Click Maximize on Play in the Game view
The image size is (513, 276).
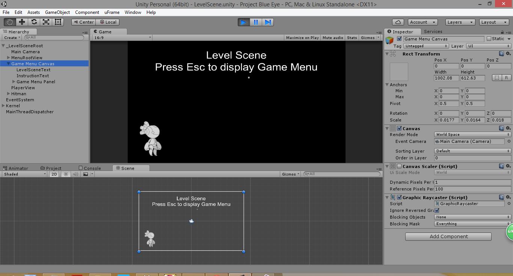(x=302, y=37)
